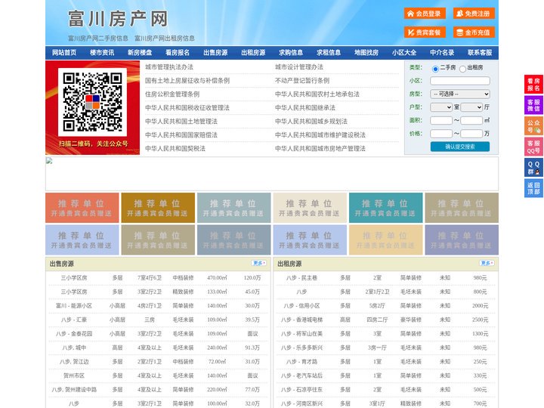
Task: Open 楼市资讯 navigation item
Action: tap(102, 53)
